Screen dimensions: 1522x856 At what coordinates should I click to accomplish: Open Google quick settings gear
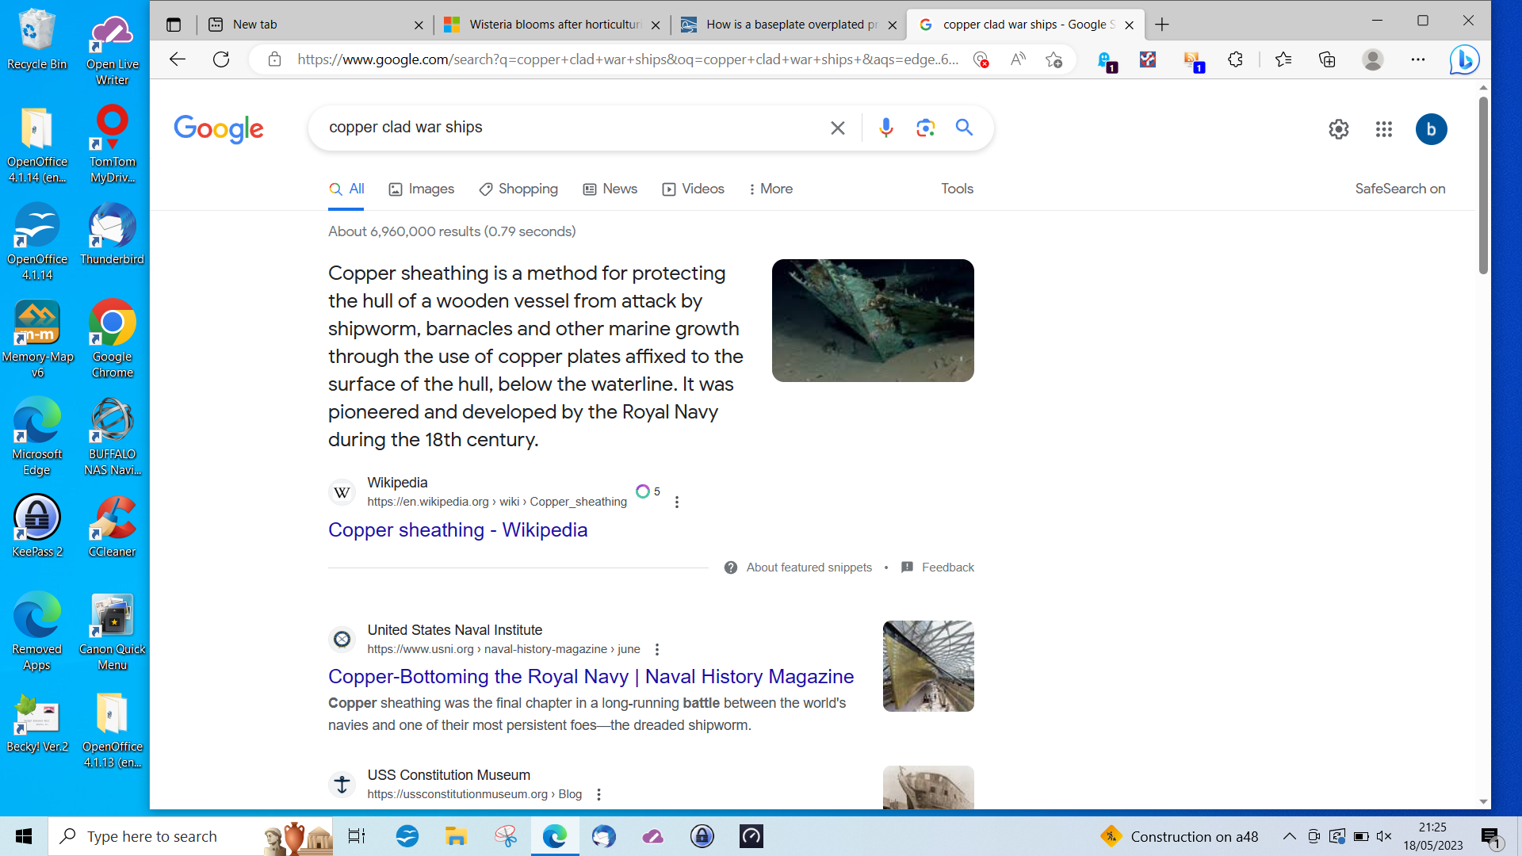(x=1339, y=129)
